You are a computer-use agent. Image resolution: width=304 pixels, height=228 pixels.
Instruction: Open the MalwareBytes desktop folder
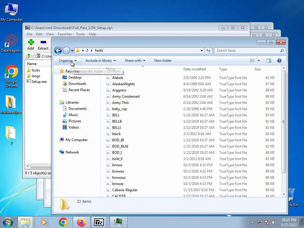coord(11,104)
